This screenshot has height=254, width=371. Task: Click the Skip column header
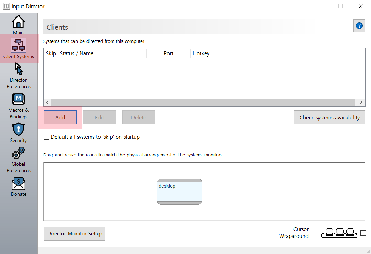pyautogui.click(x=51, y=53)
